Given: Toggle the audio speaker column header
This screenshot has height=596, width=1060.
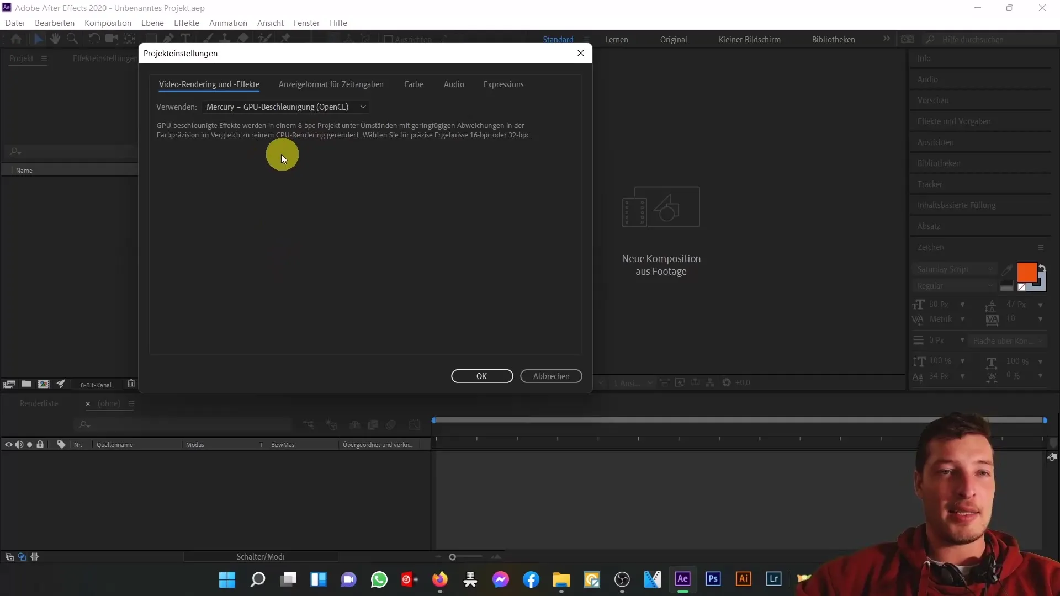Looking at the screenshot, I should [x=19, y=445].
